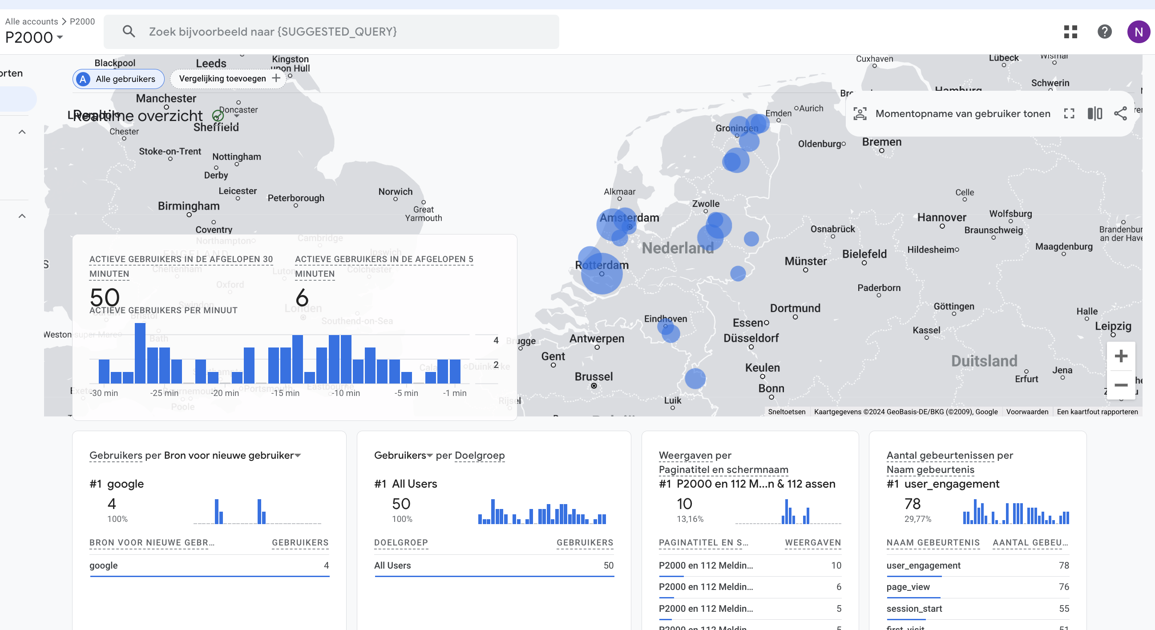Click the google sparkline chart
The height and width of the screenshot is (630, 1155).
[257, 511]
